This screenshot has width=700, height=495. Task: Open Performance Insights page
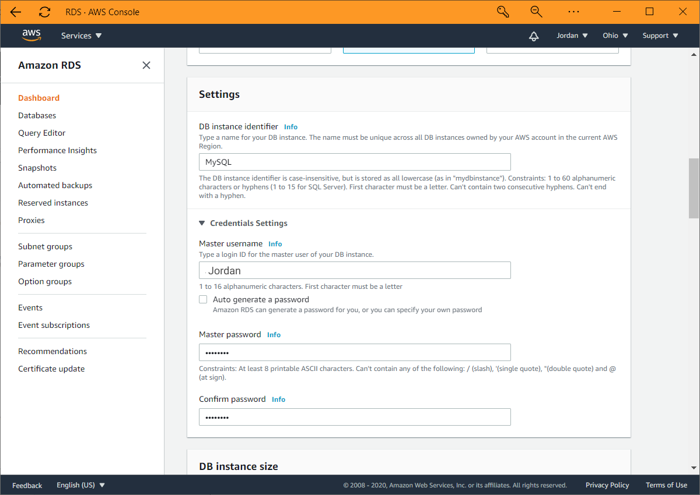click(x=57, y=150)
